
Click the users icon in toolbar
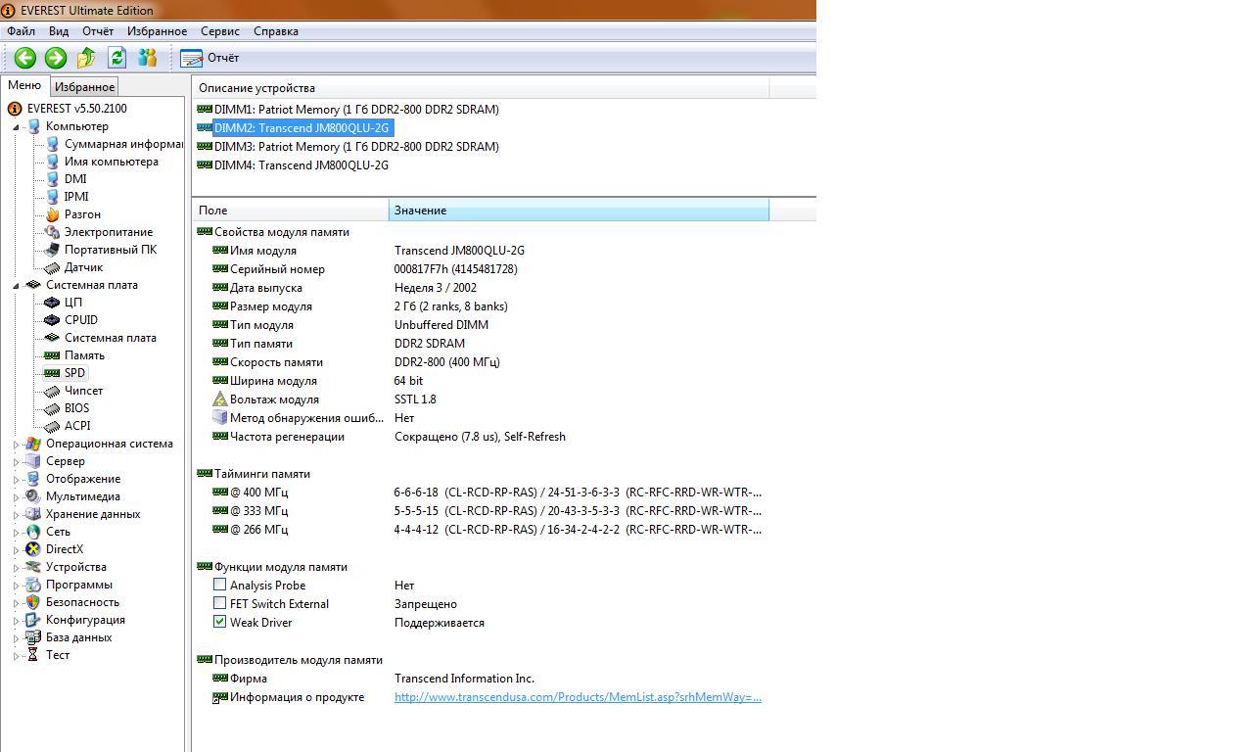coord(147,58)
